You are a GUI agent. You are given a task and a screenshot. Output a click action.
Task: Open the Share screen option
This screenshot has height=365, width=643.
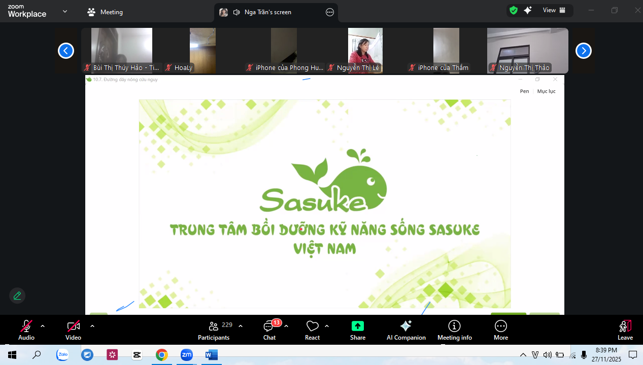[x=357, y=330]
